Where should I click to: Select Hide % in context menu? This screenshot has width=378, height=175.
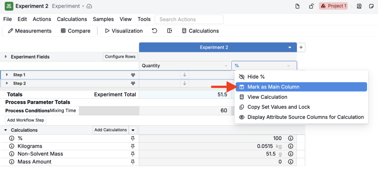coord(301,77)
